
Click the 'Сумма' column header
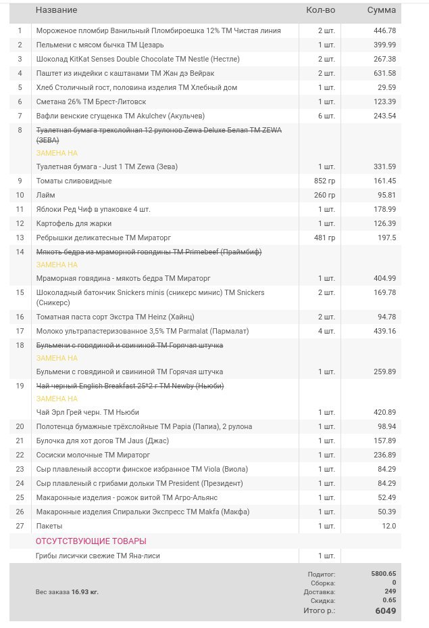[382, 10]
